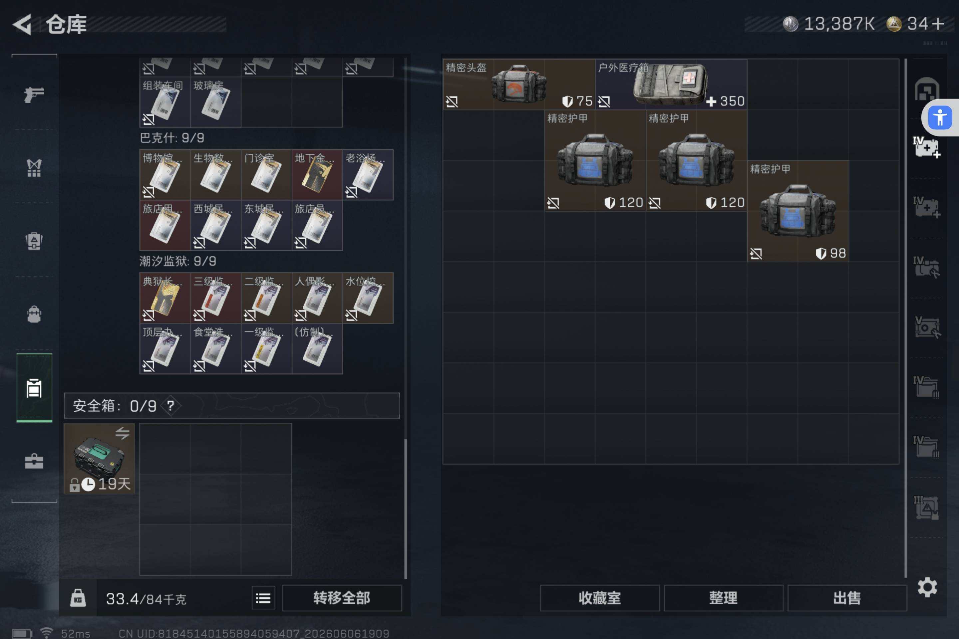Select the 博物馆 keycard
The image size is (959, 639).
pos(165,175)
